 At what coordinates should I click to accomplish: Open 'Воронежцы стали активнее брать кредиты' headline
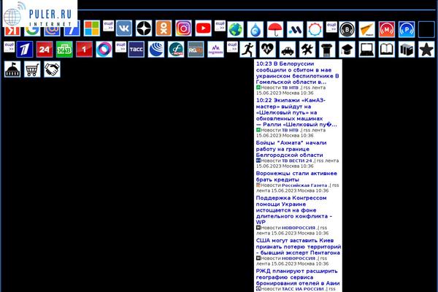tap(296, 177)
